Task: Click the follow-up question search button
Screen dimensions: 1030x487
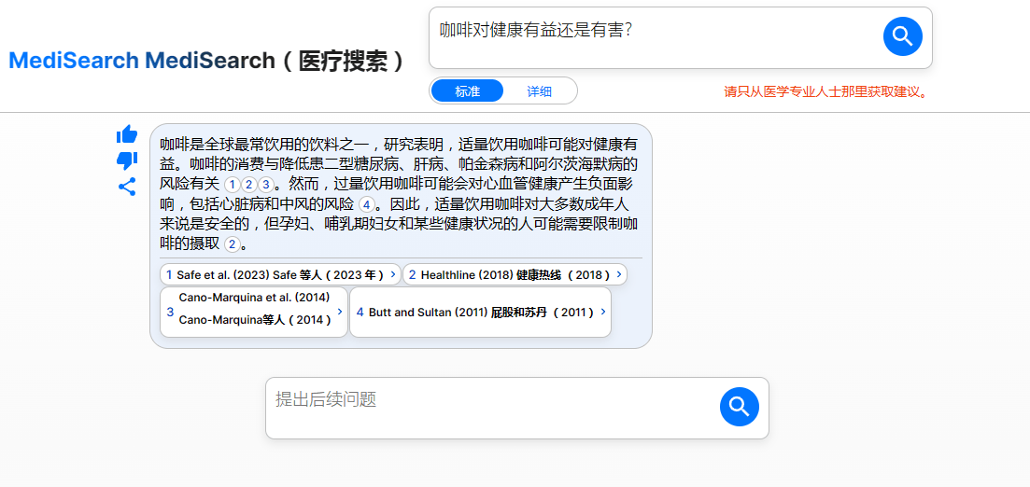Action: click(739, 407)
